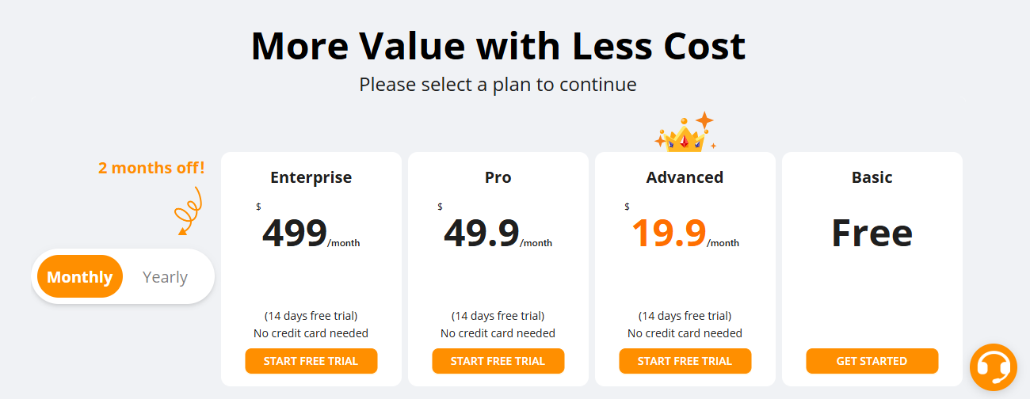Screen dimensions: 1030x399
Task: Click "No credit card needed" under Enterprise
Action: coord(311,333)
